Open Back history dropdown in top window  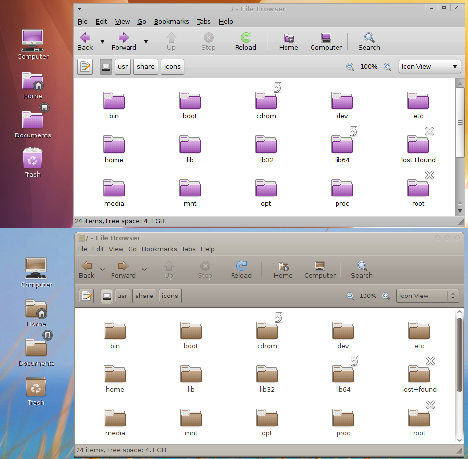point(102,42)
